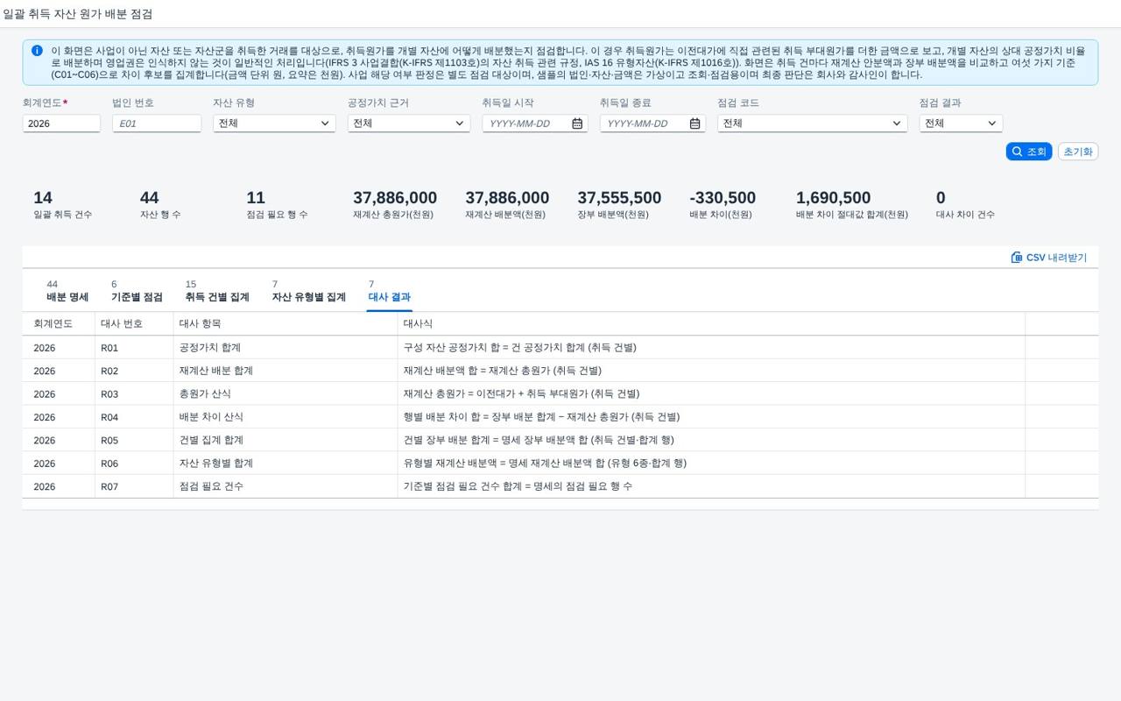The height and width of the screenshot is (701, 1121).
Task: Select the 건별 집계 합계 cell
Action: pos(286,440)
